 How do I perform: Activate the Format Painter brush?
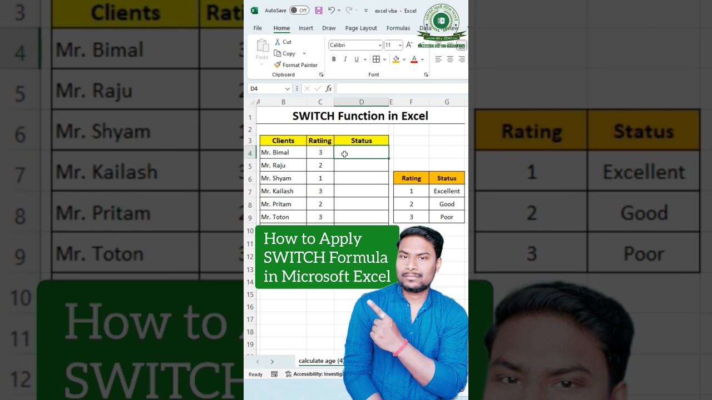coord(295,65)
